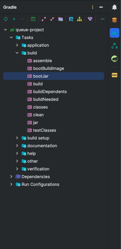The width and height of the screenshot is (121, 249).
Task: Open the more toolbar actions ellipsis
Action: click(x=103, y=19)
